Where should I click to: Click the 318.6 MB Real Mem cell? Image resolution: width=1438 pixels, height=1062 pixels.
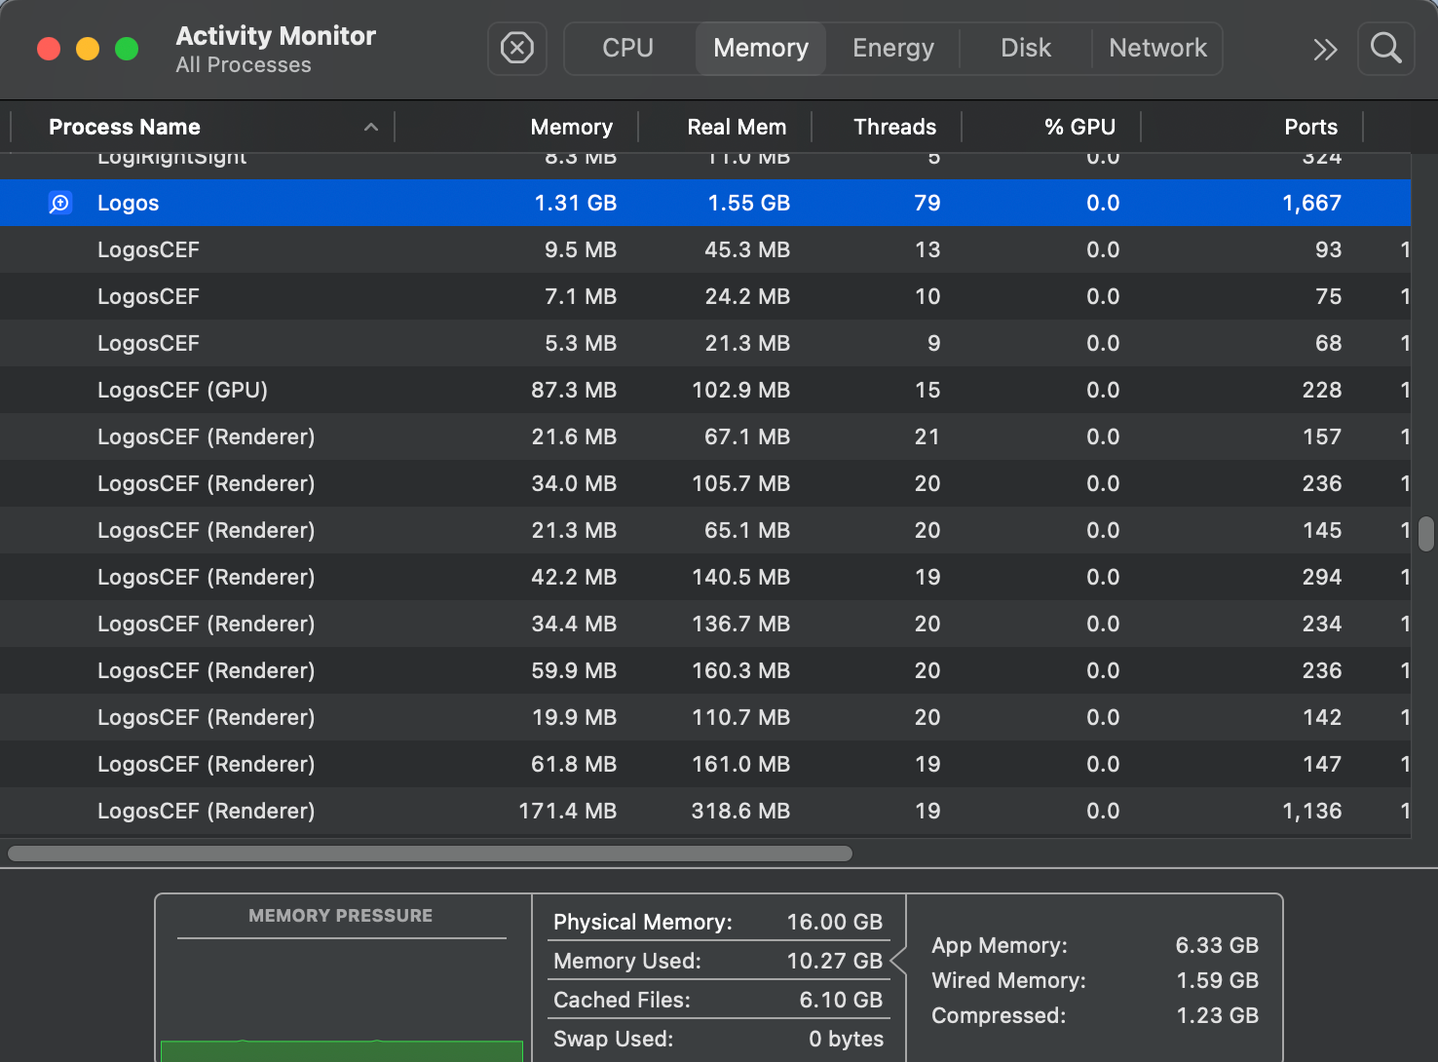tap(740, 811)
